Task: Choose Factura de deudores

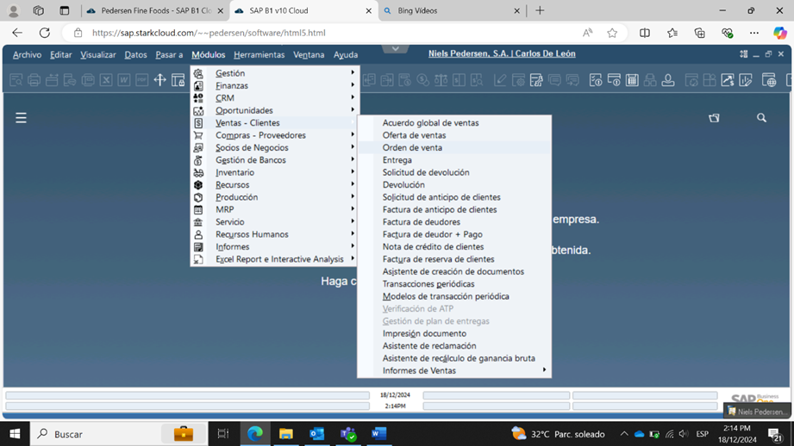Action: point(454,222)
